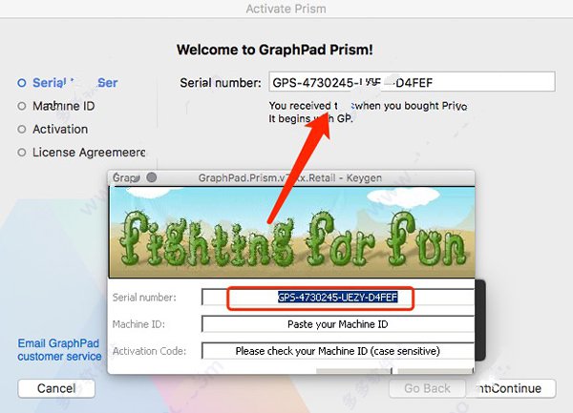Click the License Agreement step label
Viewport: 573px width, 413px height.
tap(89, 153)
